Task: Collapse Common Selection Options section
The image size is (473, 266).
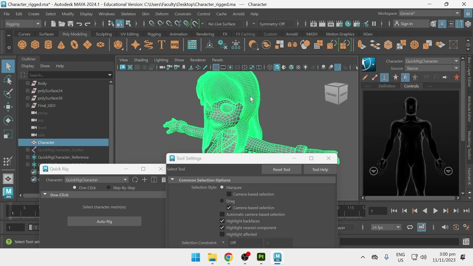Action: point(172,180)
